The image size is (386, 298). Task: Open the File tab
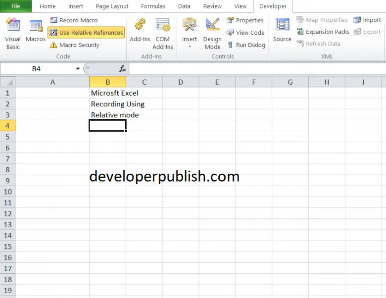pyautogui.click(x=16, y=6)
